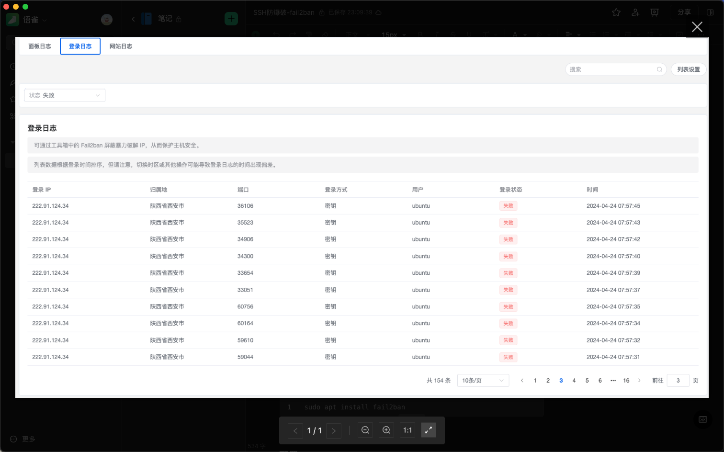Go to pagination page 1

pos(535,381)
